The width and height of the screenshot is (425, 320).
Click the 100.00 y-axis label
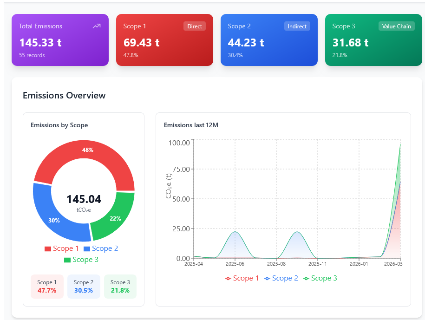[179, 143]
